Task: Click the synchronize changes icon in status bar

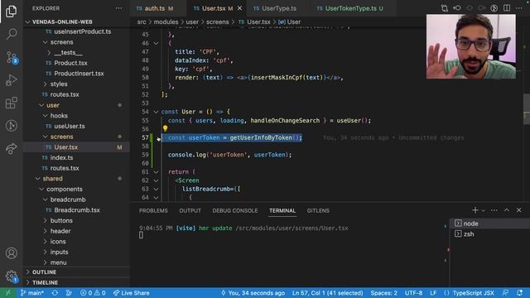Action: coord(55,293)
